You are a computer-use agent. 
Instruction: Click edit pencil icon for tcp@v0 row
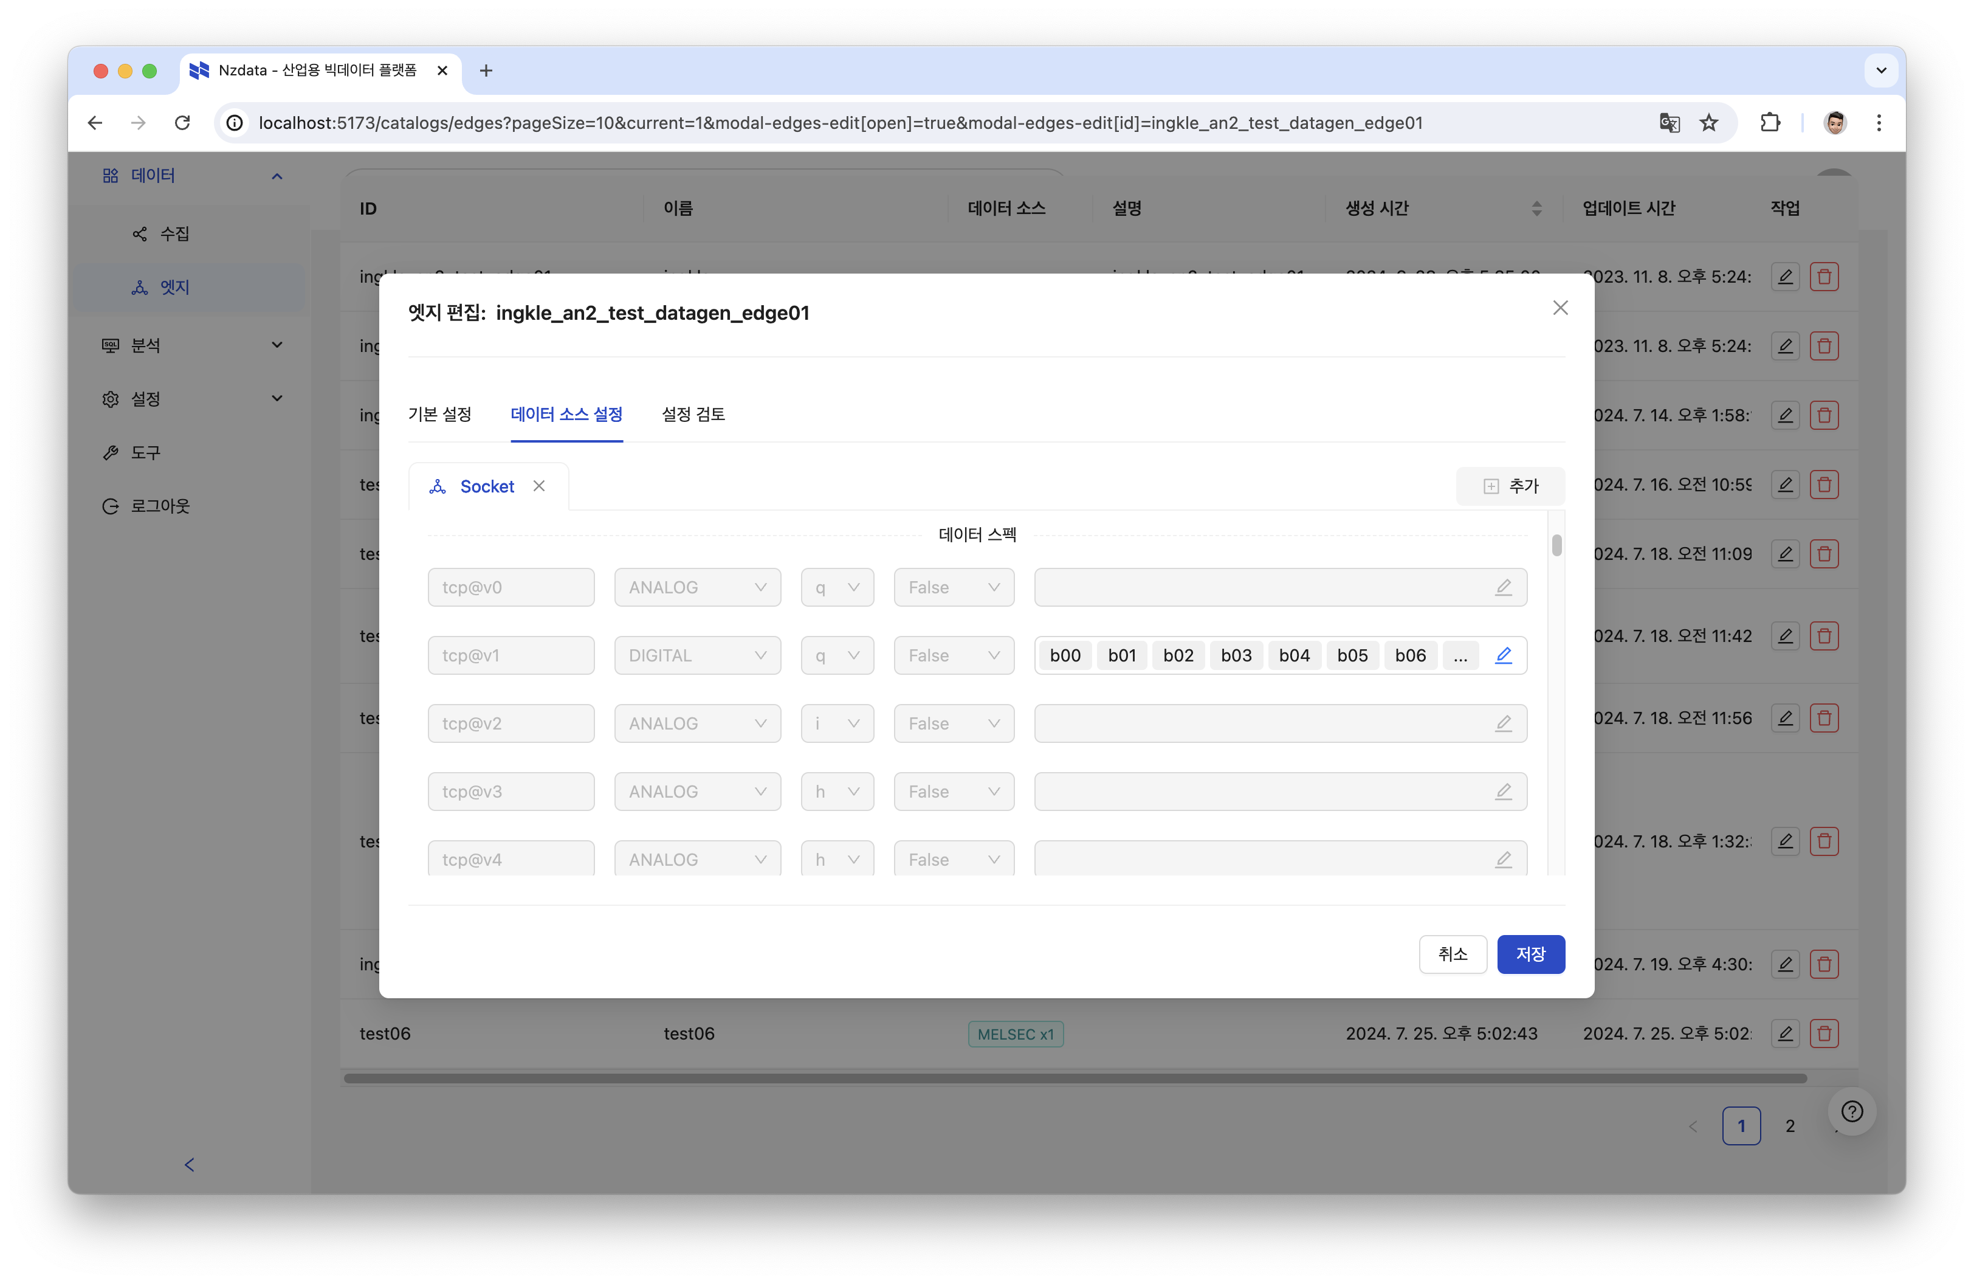(x=1503, y=587)
